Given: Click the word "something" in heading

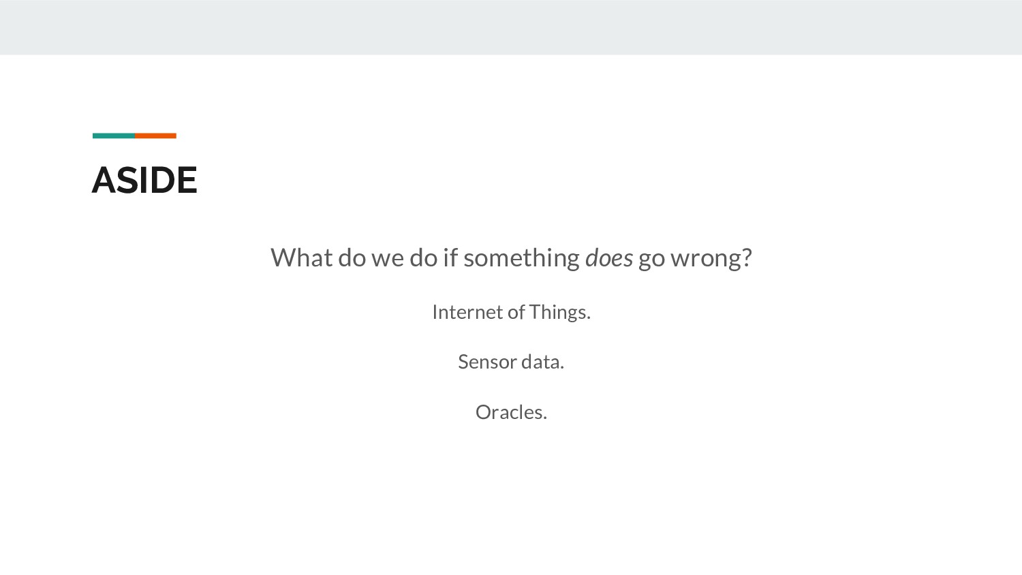Looking at the screenshot, I should coord(521,258).
